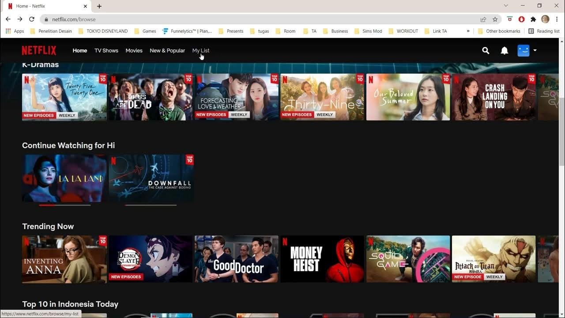Close the Home - Netflix tab
The width and height of the screenshot is (565, 318).
pos(86,6)
